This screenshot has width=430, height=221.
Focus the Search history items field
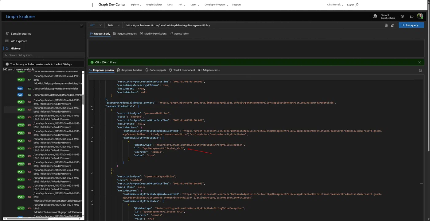44,55
